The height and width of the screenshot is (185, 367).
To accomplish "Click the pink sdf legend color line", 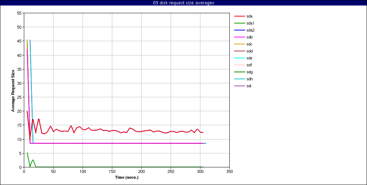I will [239, 65].
